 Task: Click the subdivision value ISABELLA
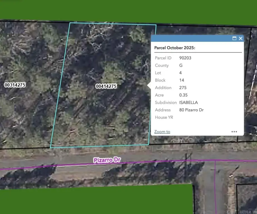(189, 103)
